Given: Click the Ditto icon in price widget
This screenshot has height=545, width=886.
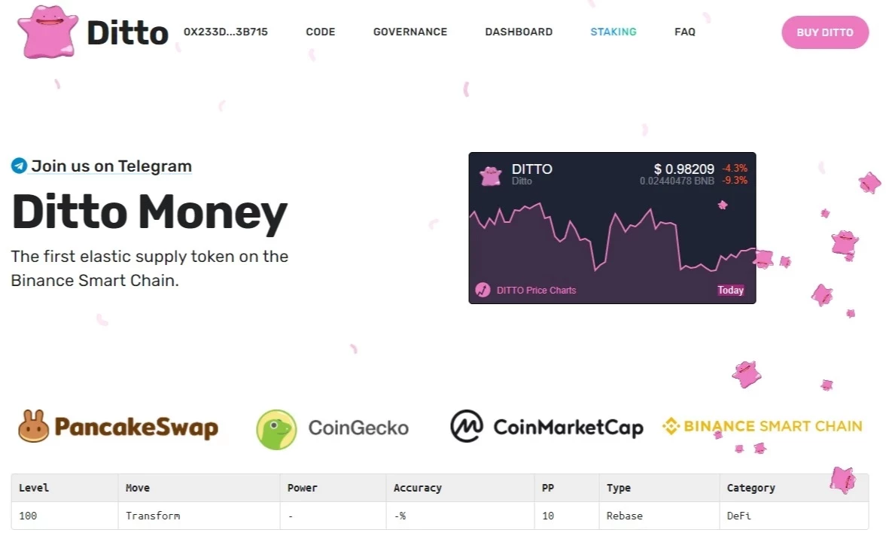Looking at the screenshot, I should coord(491,175).
